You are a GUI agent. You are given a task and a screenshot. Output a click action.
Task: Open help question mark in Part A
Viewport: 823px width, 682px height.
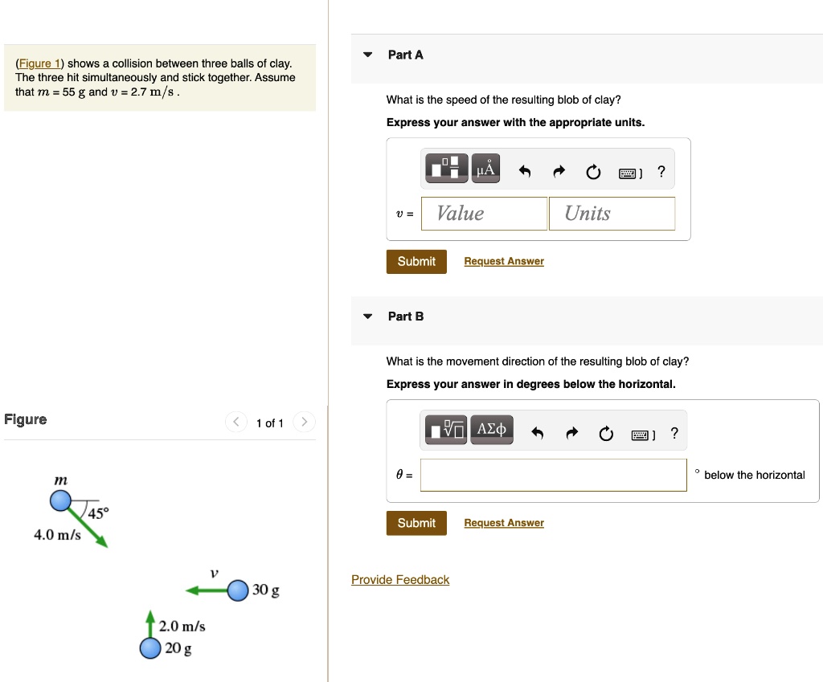(661, 170)
